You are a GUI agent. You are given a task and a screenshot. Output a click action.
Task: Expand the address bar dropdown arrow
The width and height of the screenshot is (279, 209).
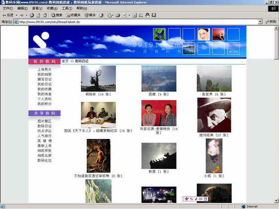coord(260,21)
